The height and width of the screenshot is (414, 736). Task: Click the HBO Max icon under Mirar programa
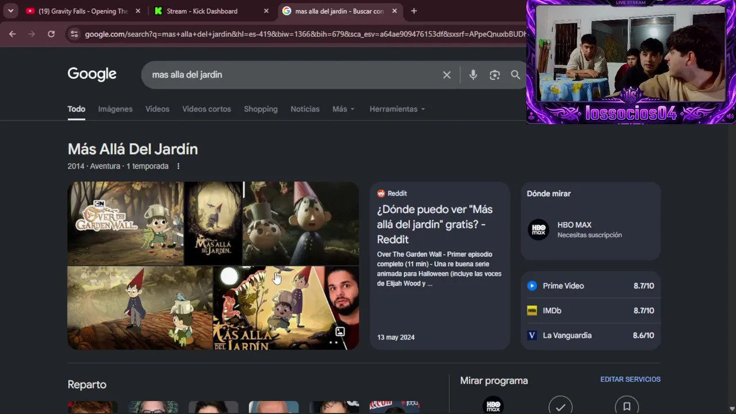pos(493,407)
